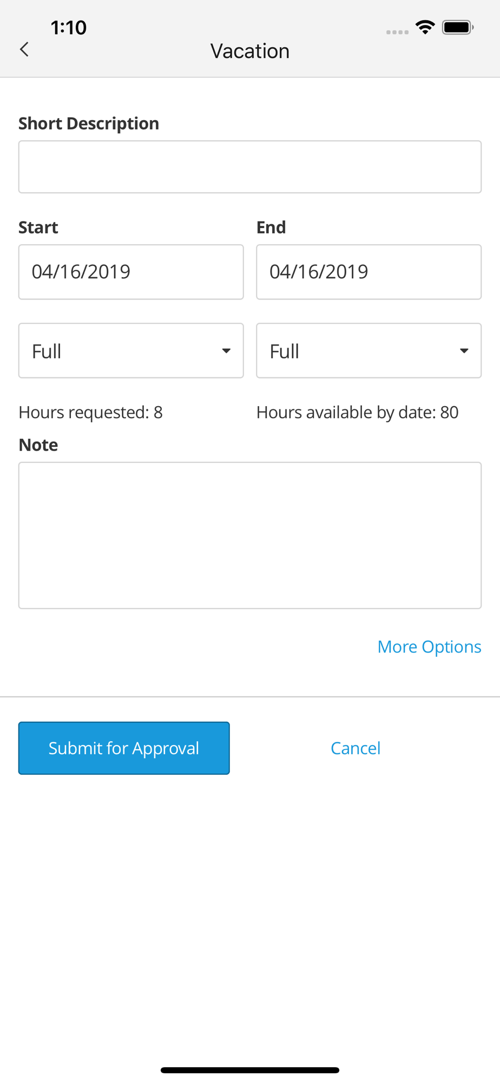This screenshot has height=1083, width=500.
Task: Go back using the header chevron
Action: [24, 49]
